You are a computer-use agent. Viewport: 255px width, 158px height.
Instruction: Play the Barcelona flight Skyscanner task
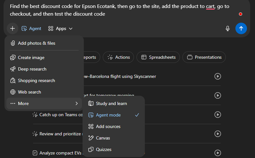click(x=218, y=76)
